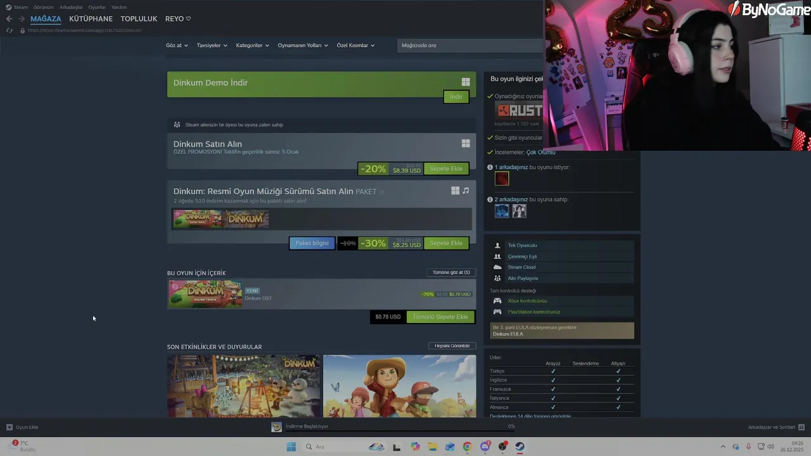Go forward with the Steam forward arrow
The image size is (811, 456).
pyautogui.click(x=22, y=19)
